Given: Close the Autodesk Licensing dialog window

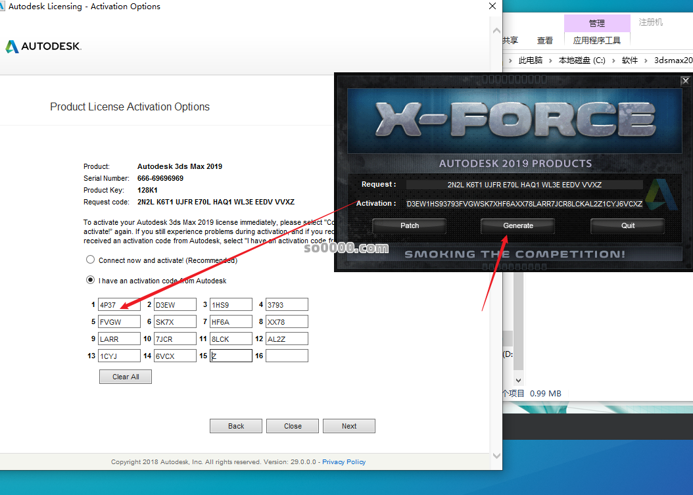Looking at the screenshot, I should pyautogui.click(x=492, y=7).
